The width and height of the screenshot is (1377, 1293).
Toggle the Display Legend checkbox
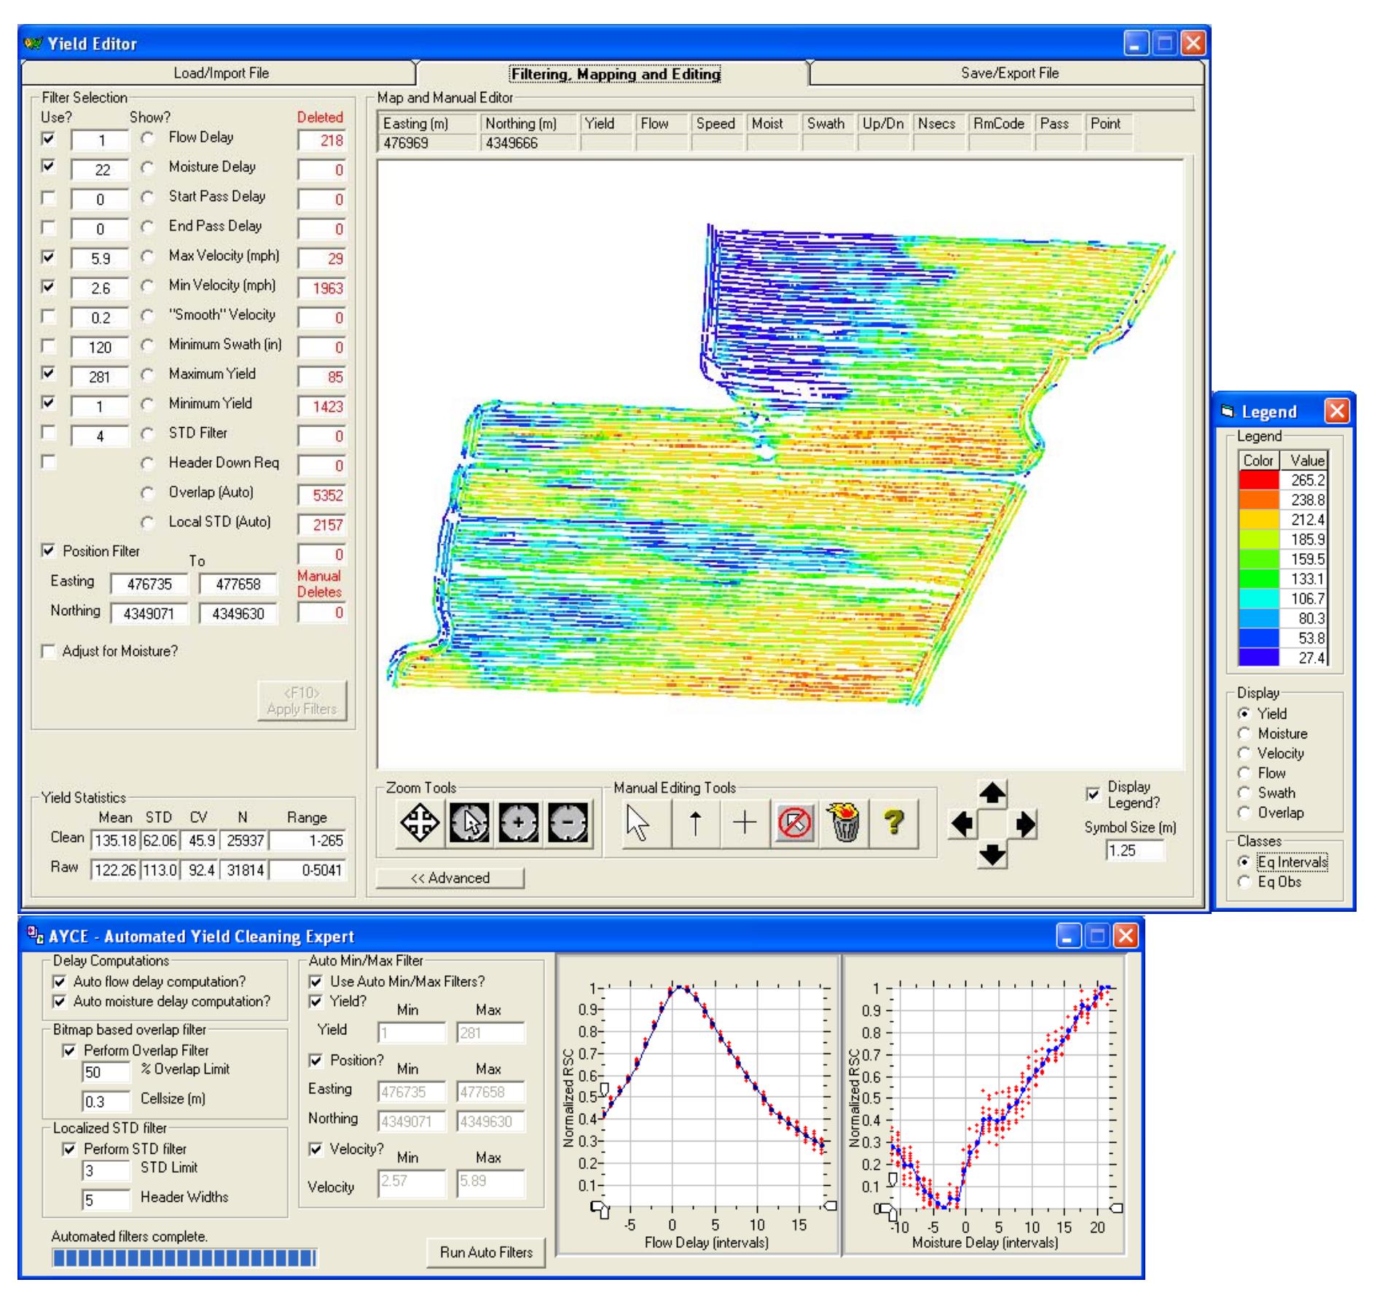click(x=1093, y=794)
